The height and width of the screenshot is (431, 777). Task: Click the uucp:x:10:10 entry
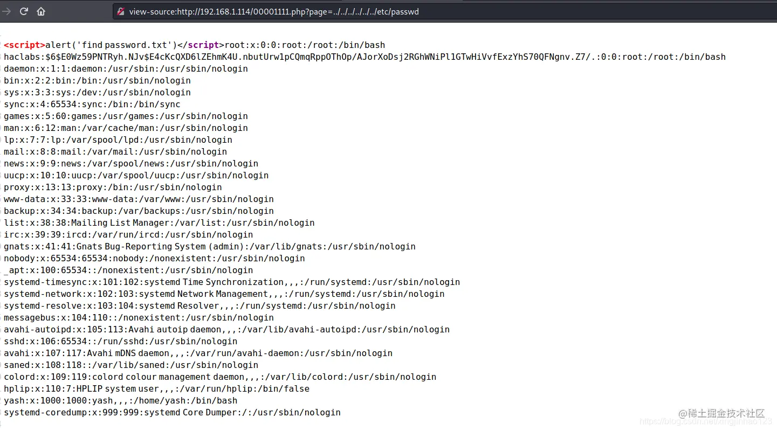coord(136,175)
